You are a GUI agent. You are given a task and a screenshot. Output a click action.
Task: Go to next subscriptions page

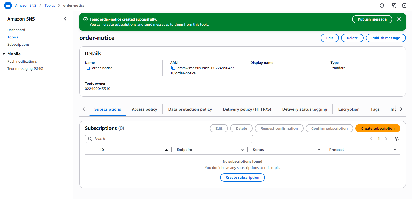(x=386, y=139)
